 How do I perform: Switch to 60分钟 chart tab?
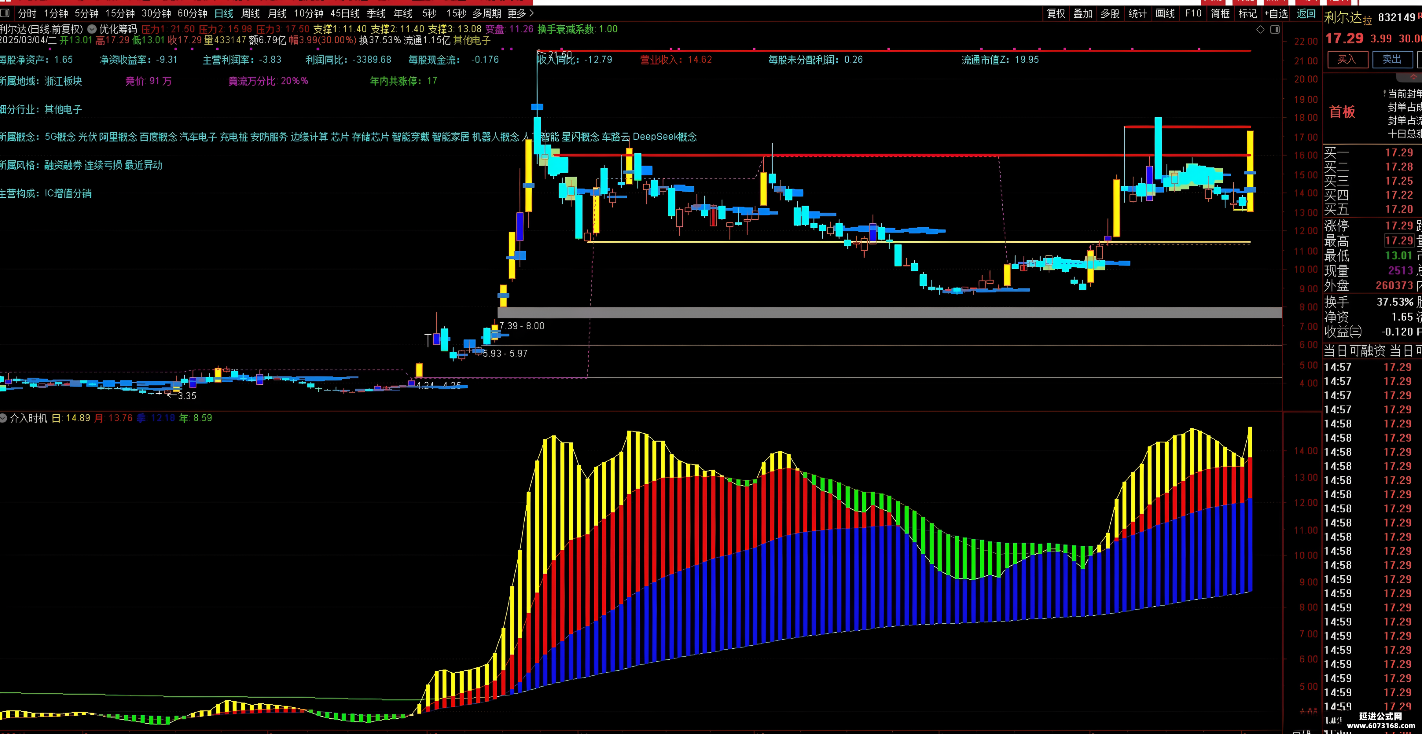click(x=192, y=13)
